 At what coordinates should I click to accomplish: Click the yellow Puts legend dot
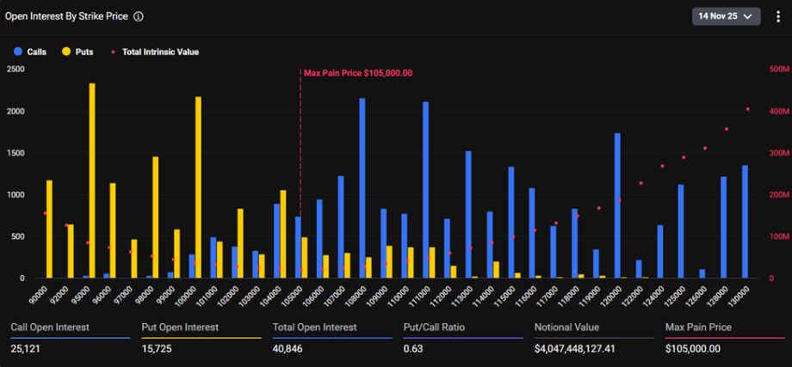pos(66,52)
